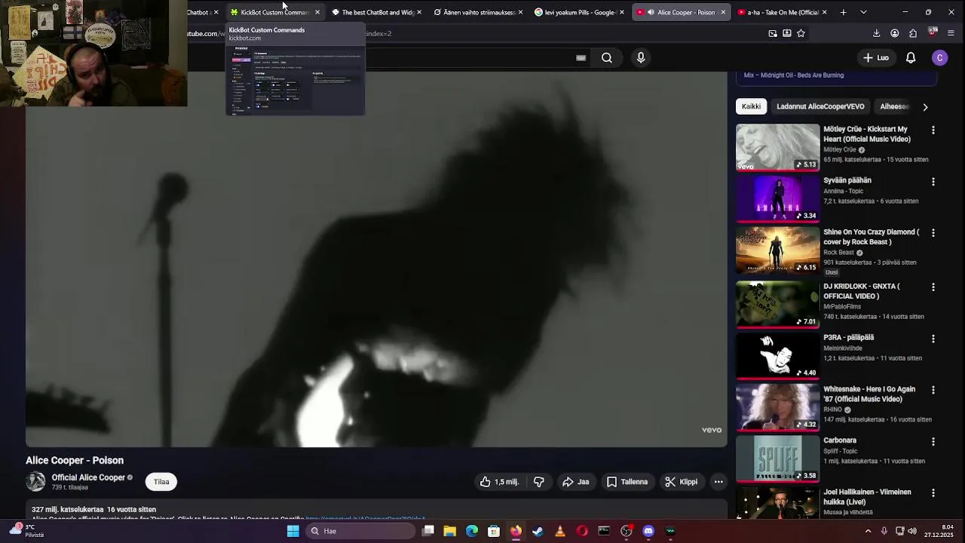
Task: Open P3RA päläpälä video title
Action: (x=848, y=338)
